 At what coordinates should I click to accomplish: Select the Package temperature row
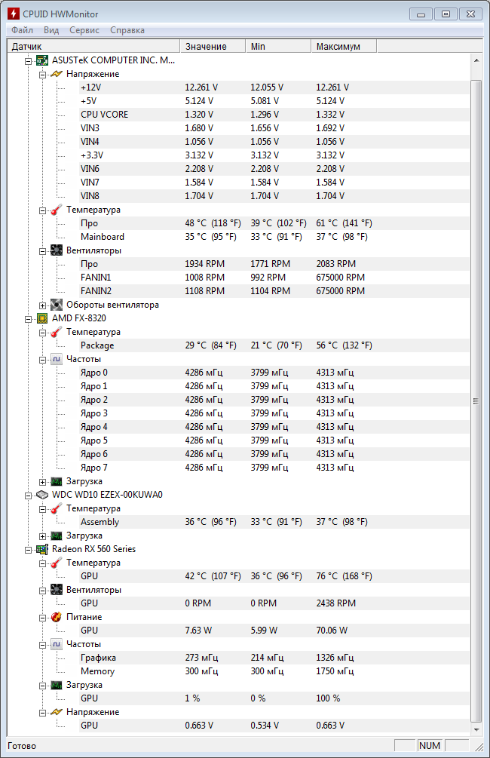pyautogui.click(x=274, y=345)
